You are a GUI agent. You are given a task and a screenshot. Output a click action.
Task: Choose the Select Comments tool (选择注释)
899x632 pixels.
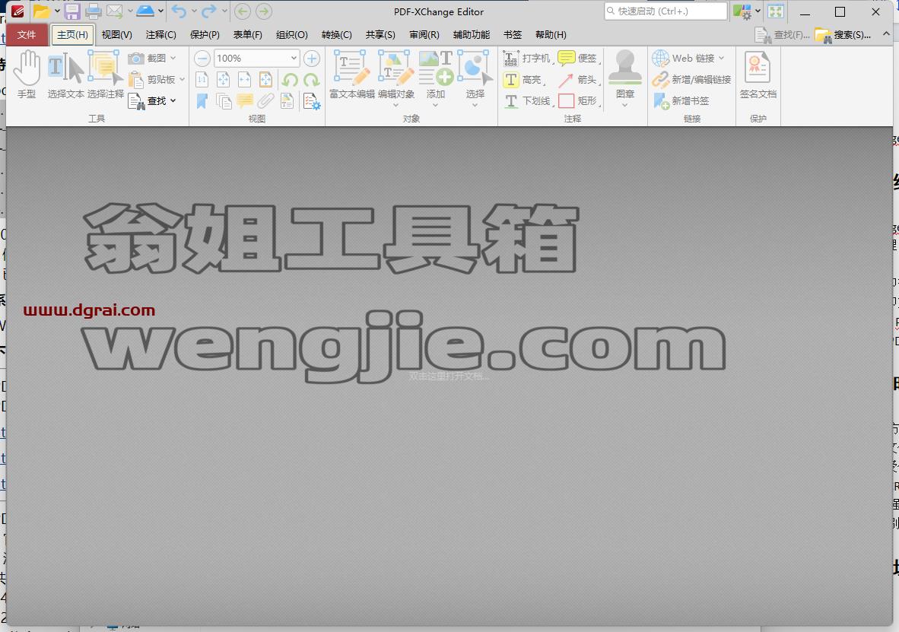(106, 75)
